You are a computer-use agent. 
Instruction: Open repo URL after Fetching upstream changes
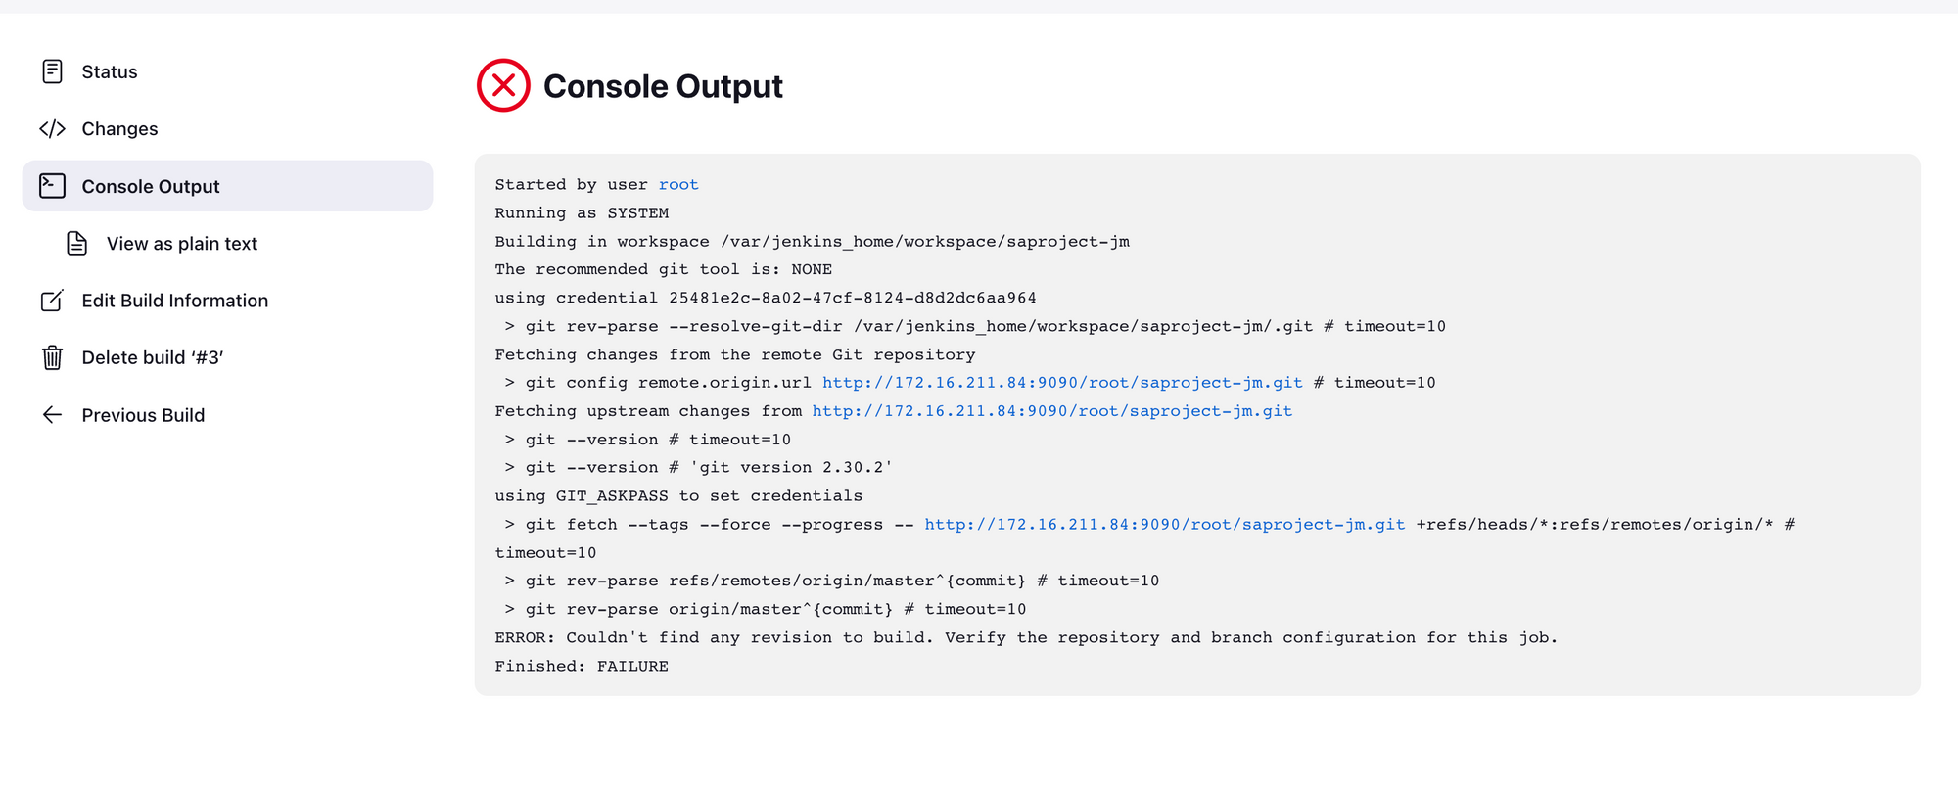tap(1052, 411)
